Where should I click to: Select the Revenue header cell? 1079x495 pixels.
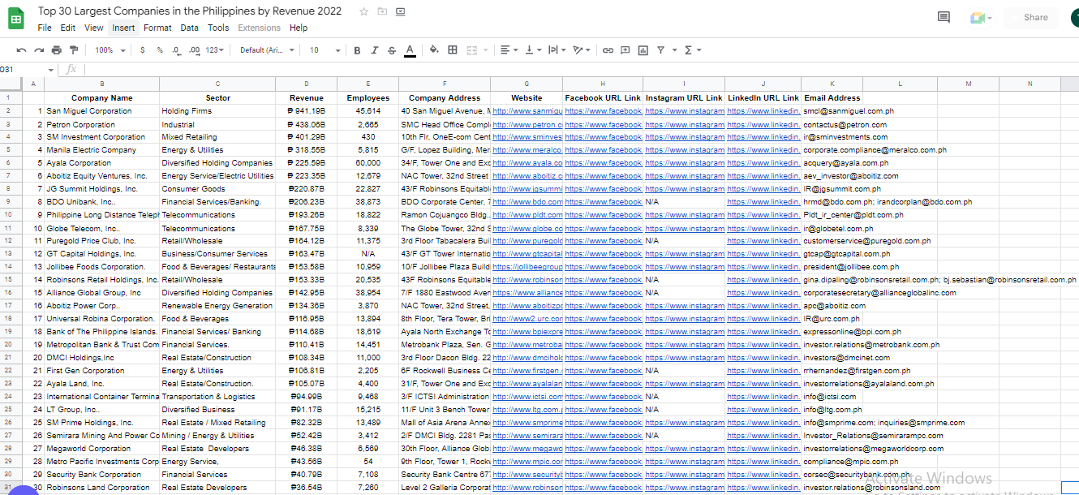306,98
